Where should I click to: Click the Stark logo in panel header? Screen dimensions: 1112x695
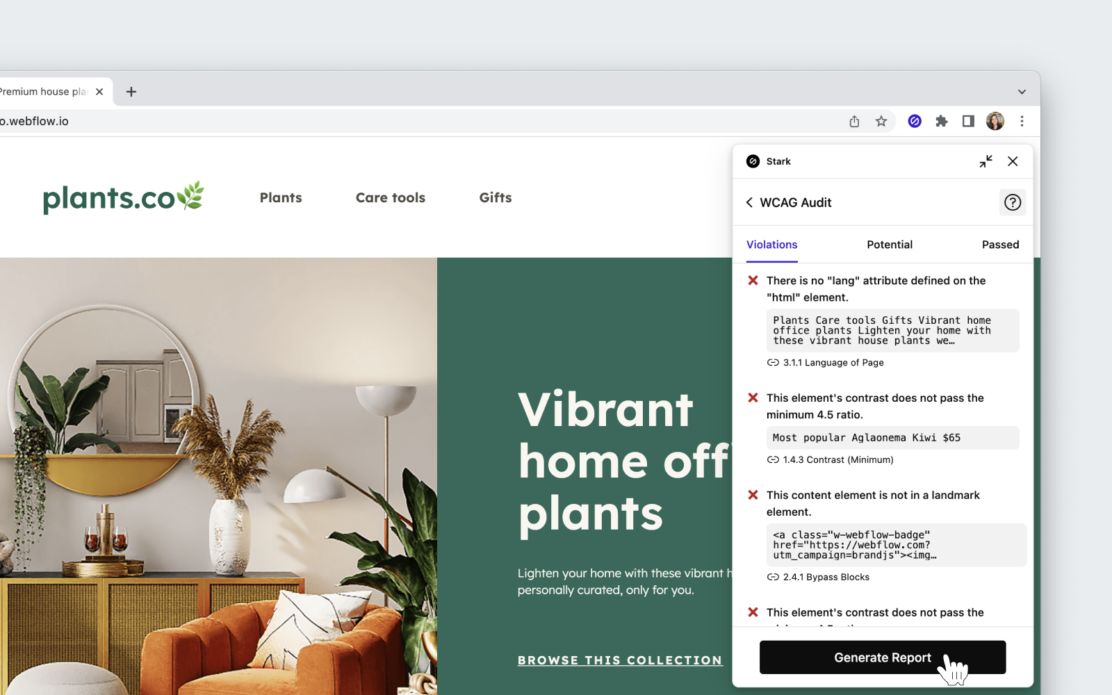coord(753,161)
